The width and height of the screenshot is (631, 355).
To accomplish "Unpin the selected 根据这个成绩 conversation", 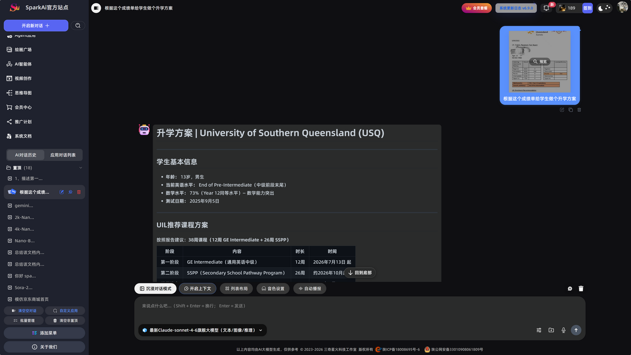I will (70, 192).
